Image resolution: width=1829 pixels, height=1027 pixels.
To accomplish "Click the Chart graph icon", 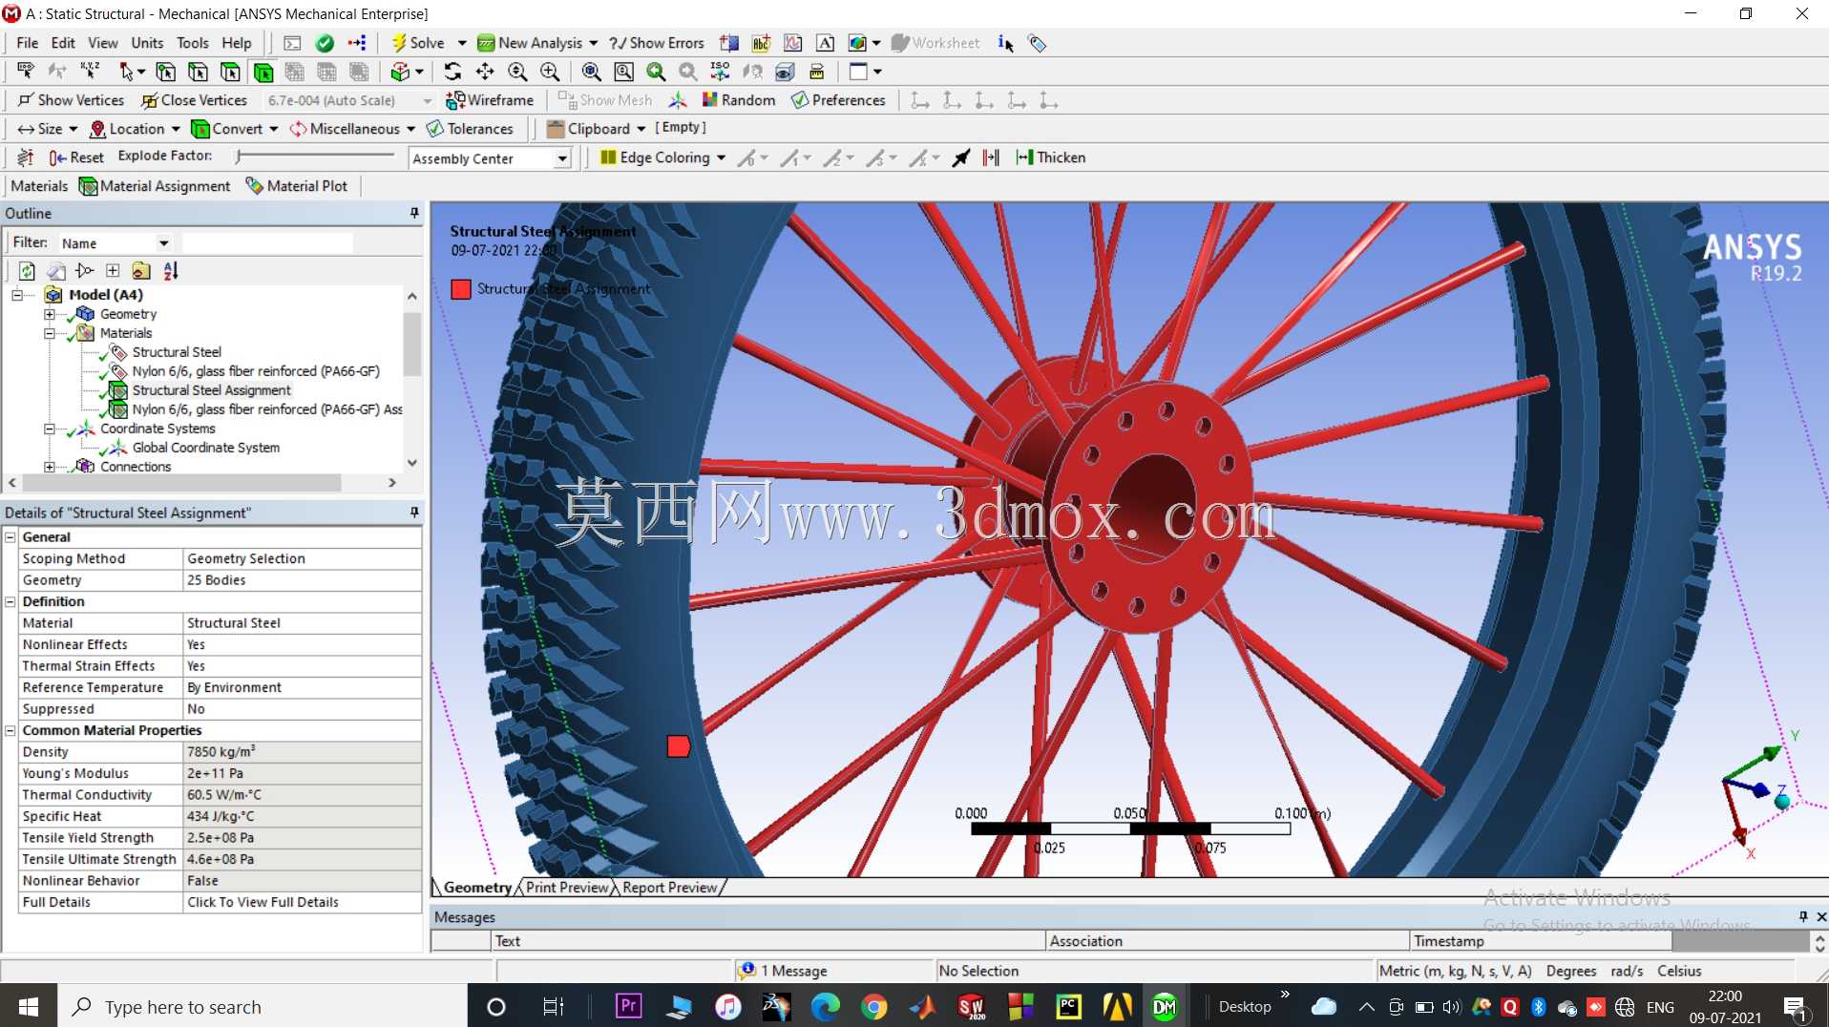I will 792,43.
